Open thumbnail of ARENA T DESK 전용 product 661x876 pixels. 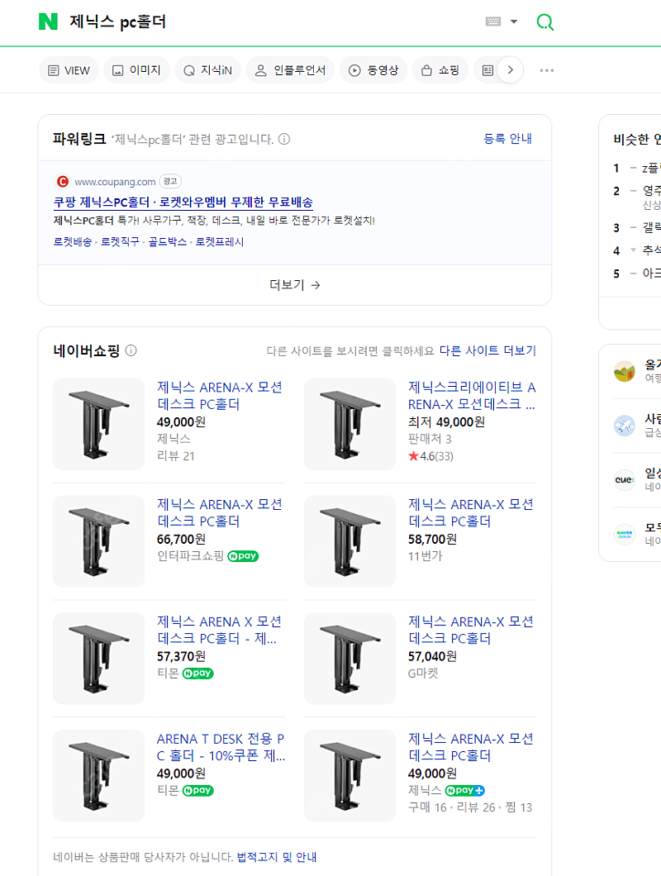coord(99,776)
